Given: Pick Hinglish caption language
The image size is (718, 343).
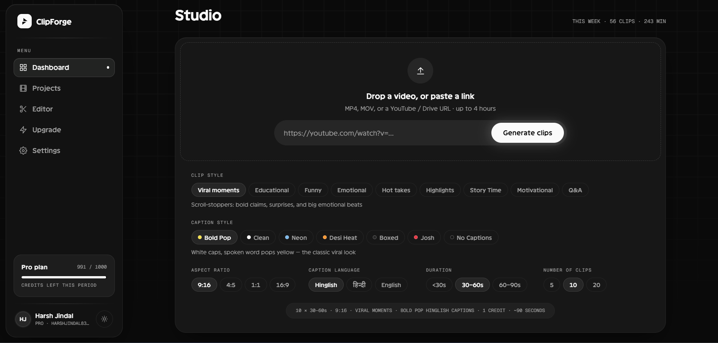Looking at the screenshot, I should (326, 285).
